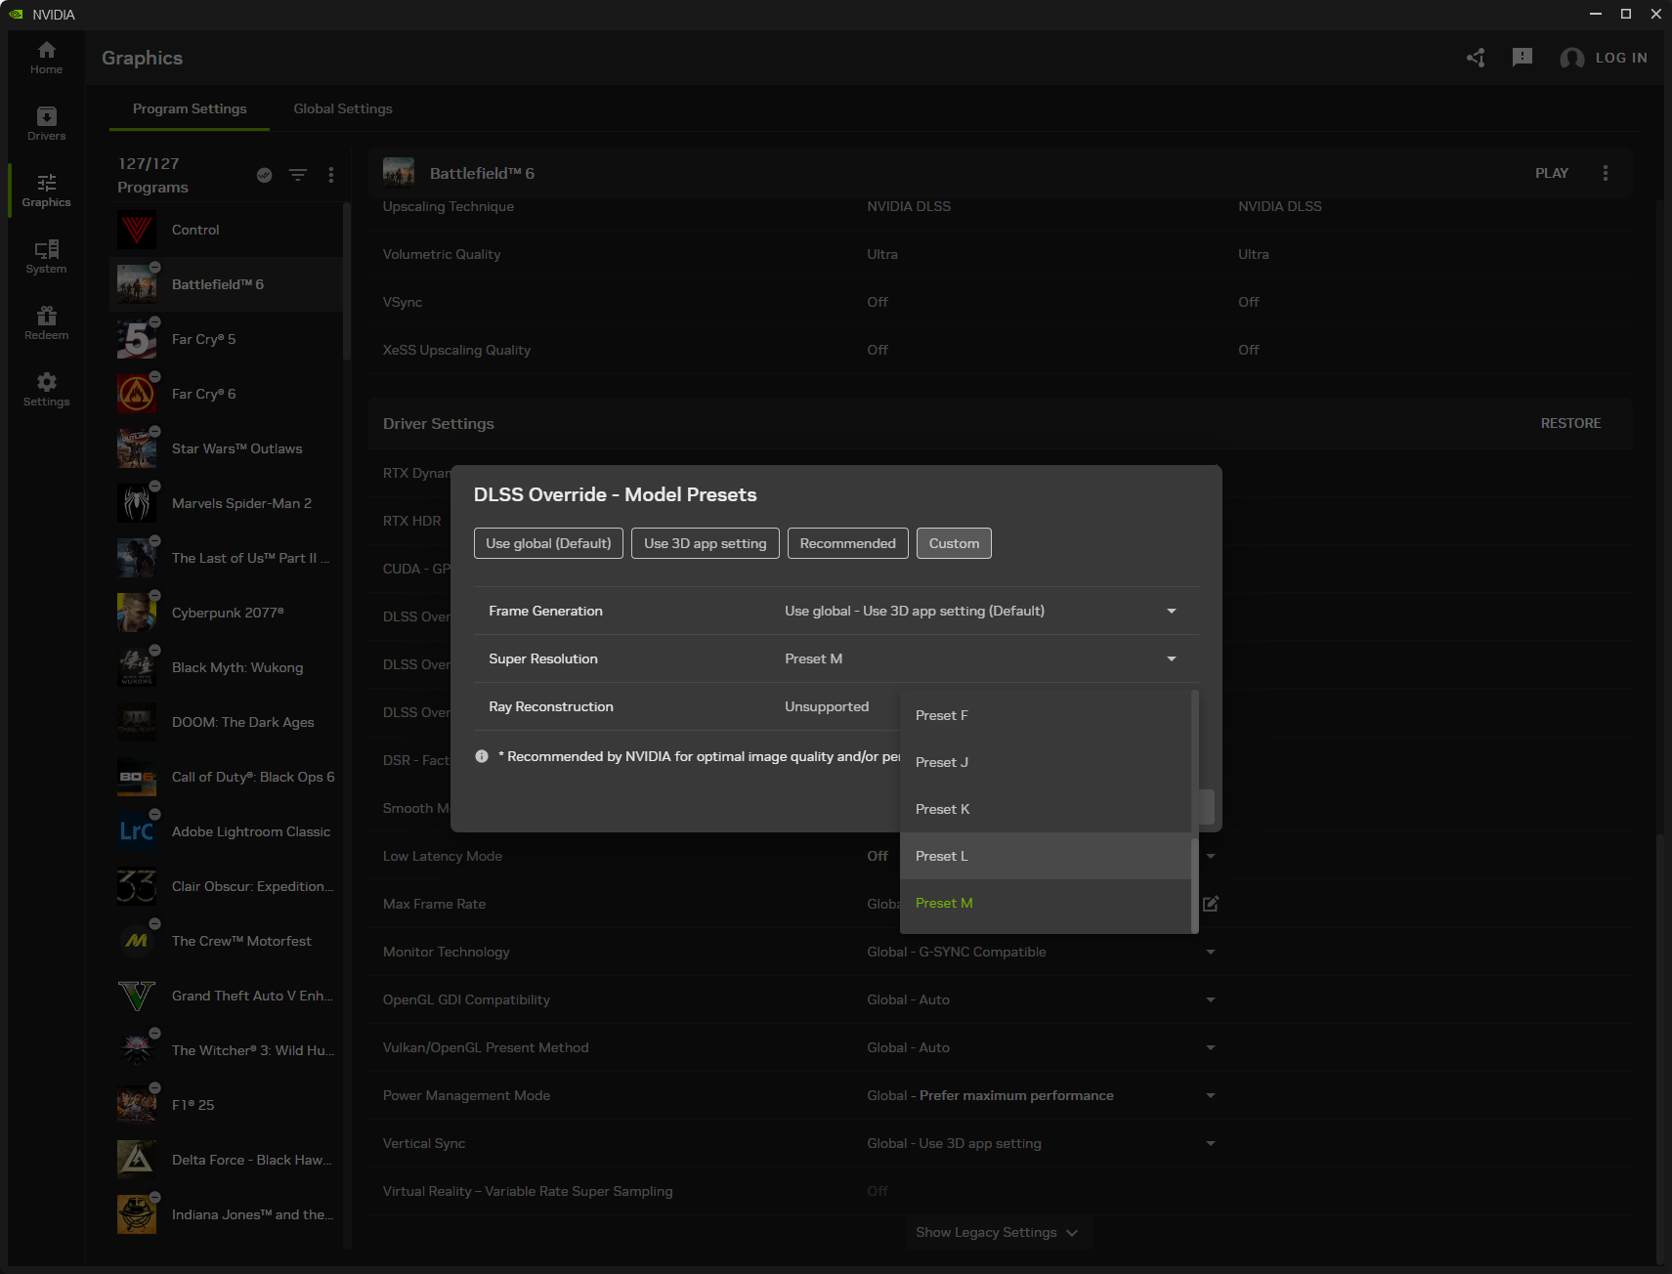Image resolution: width=1672 pixels, height=1274 pixels.
Task: Select Cyberpunk 2077 in programs list
Action: [228, 613]
